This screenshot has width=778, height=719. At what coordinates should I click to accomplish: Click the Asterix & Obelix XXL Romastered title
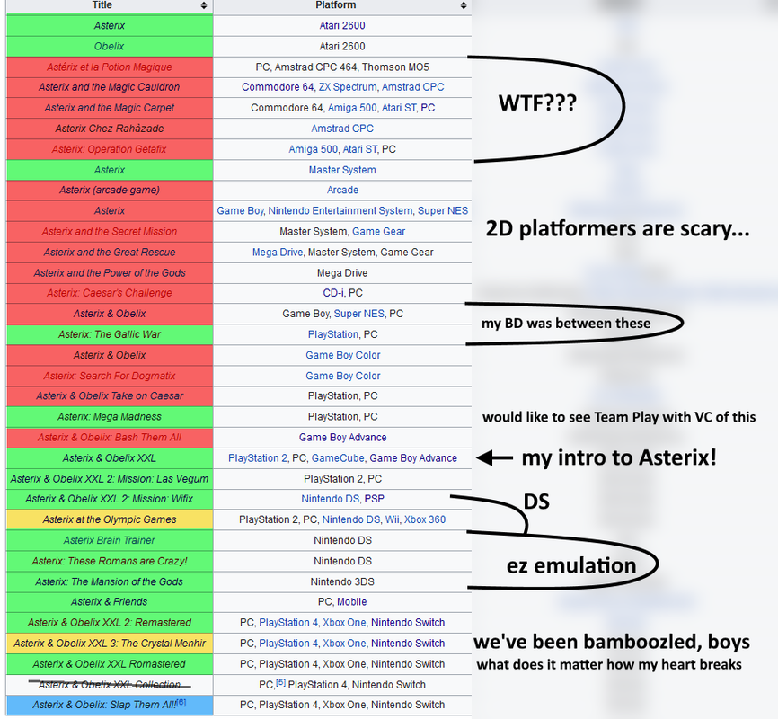(110, 664)
